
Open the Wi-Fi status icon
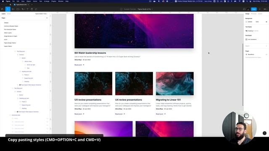click(x=240, y=1)
